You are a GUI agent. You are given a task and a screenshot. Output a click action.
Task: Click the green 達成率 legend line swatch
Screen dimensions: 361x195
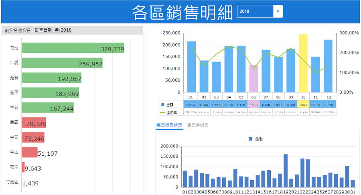tap(162, 113)
